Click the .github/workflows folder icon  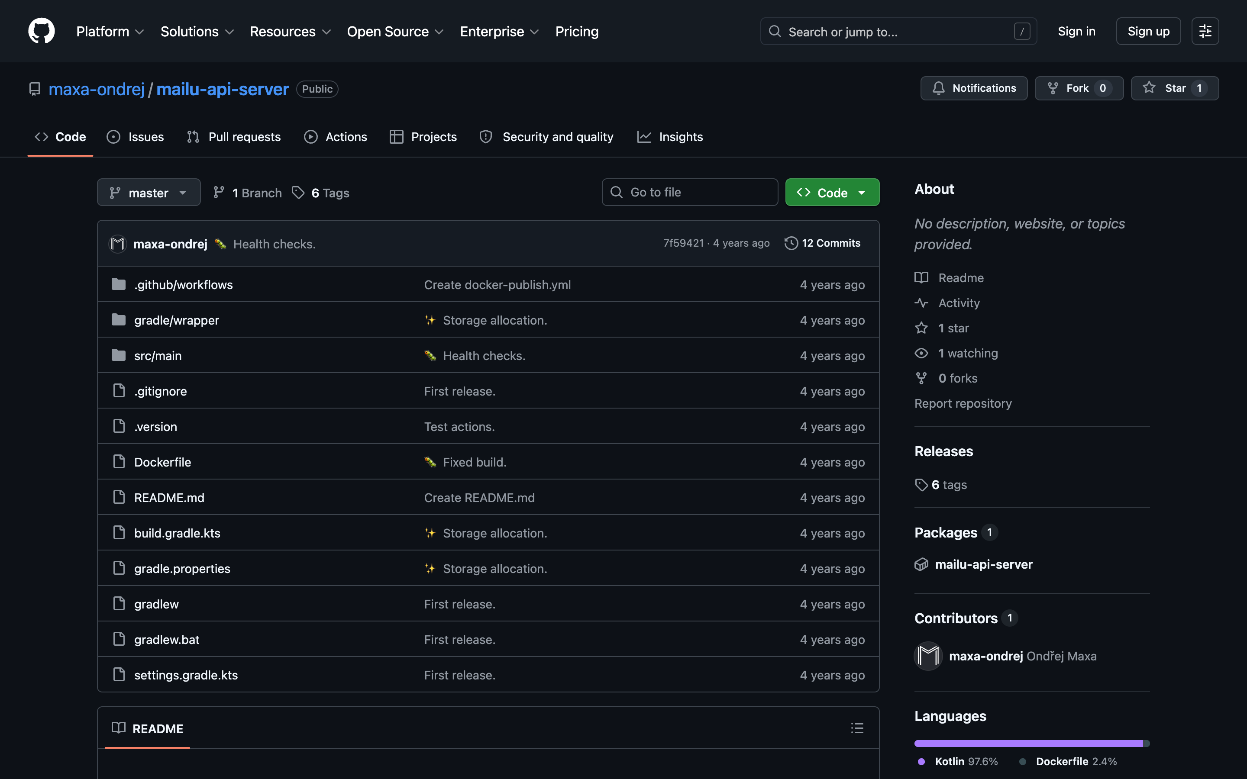pyautogui.click(x=119, y=284)
